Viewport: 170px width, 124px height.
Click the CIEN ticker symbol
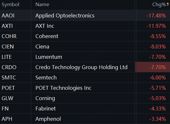coord(8,46)
